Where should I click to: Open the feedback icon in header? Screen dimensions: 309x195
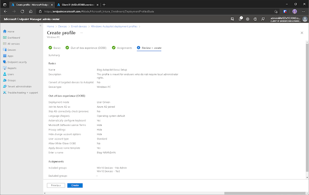pyautogui.click(x=263, y=19)
